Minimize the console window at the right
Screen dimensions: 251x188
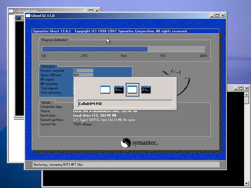pyautogui.click(x=235, y=88)
